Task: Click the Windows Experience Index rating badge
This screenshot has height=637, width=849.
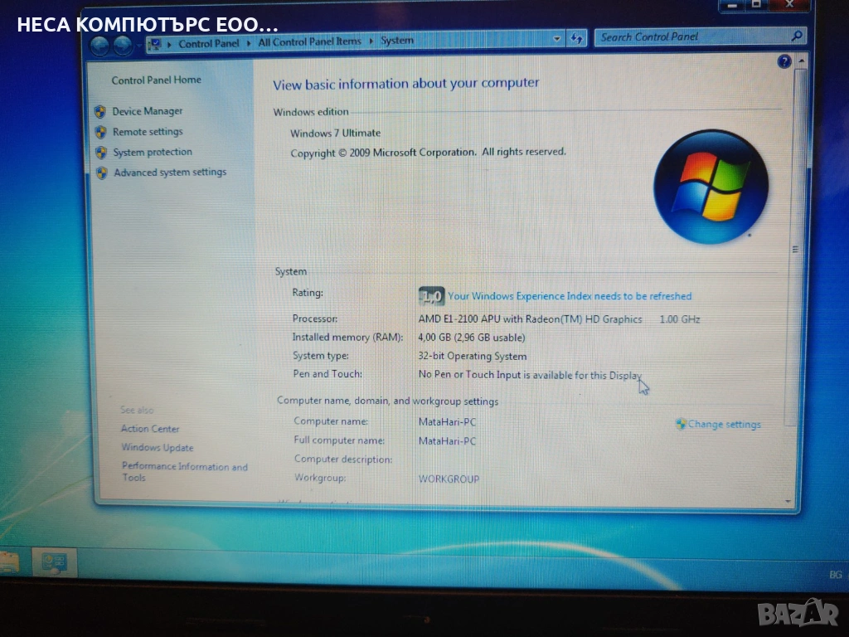Action: pyautogui.click(x=431, y=296)
